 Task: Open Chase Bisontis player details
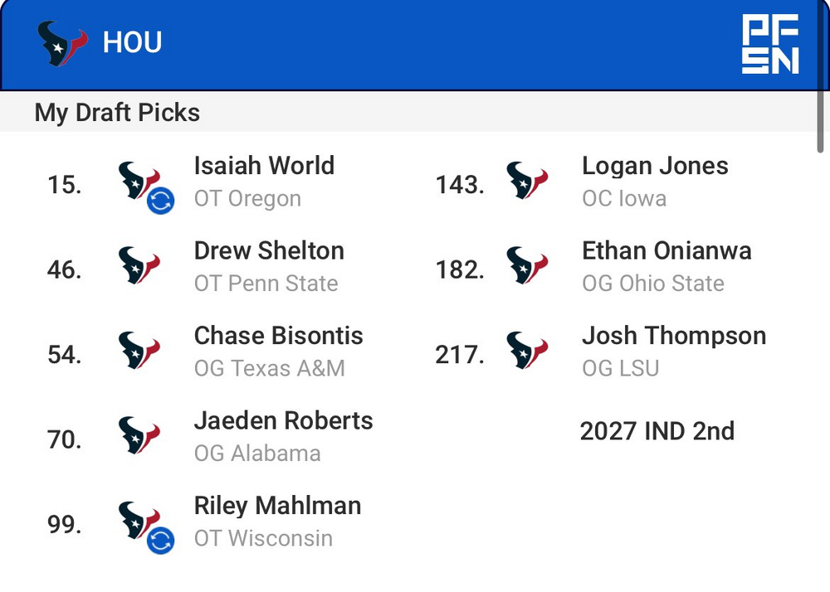(x=278, y=336)
